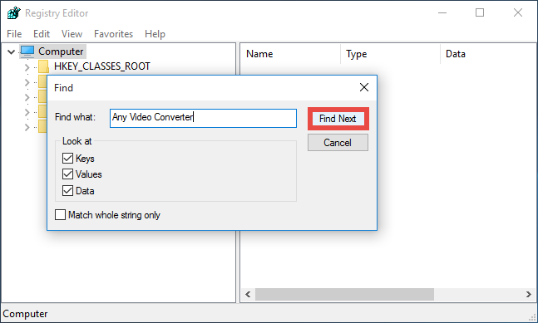The width and height of the screenshot is (538, 323).
Task: Select the HKEY_CLASSES_ROOT tree item
Action: point(102,66)
